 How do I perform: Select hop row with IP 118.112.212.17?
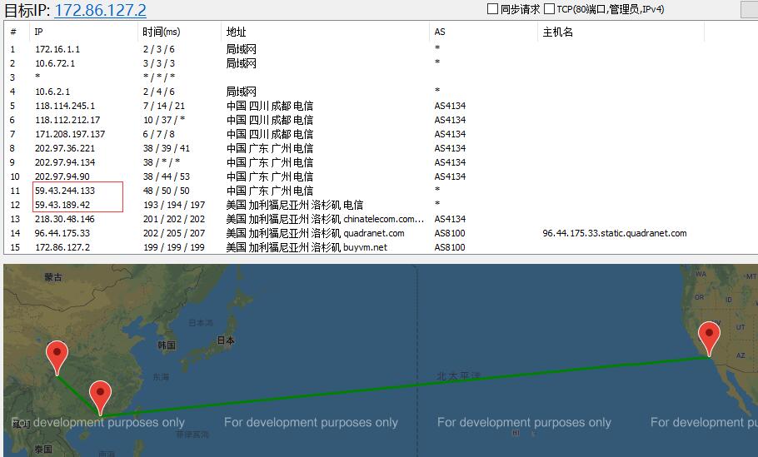pyautogui.click(x=381, y=120)
